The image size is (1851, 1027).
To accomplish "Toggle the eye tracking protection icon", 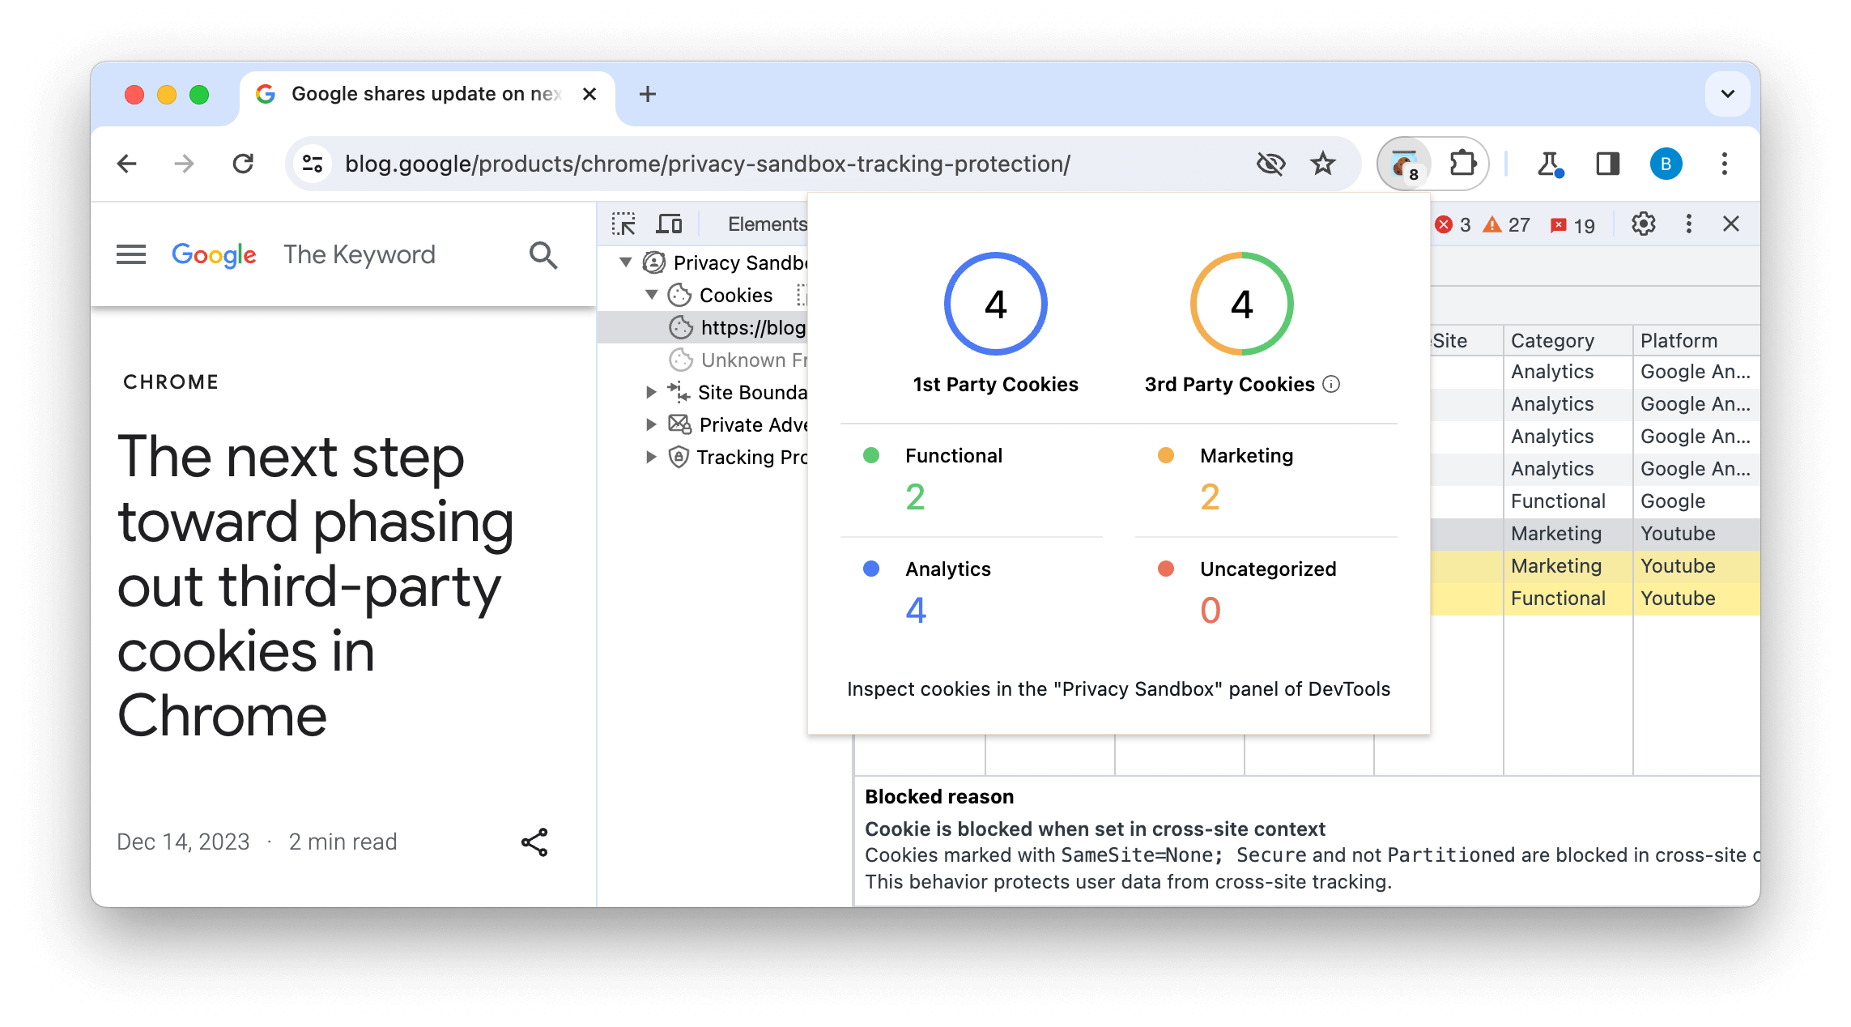I will tap(1272, 163).
